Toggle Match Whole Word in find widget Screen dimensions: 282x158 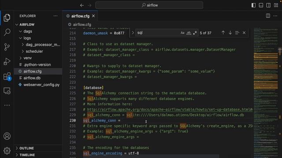pyautogui.click(x=189, y=33)
